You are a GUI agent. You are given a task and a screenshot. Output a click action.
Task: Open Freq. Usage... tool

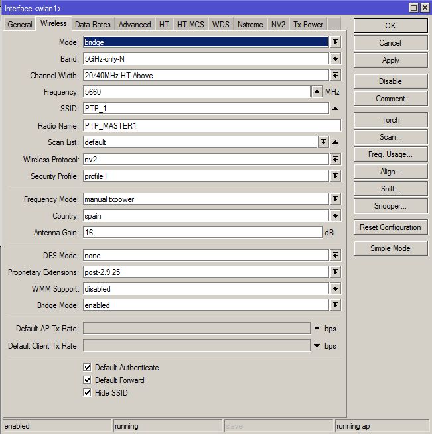390,154
